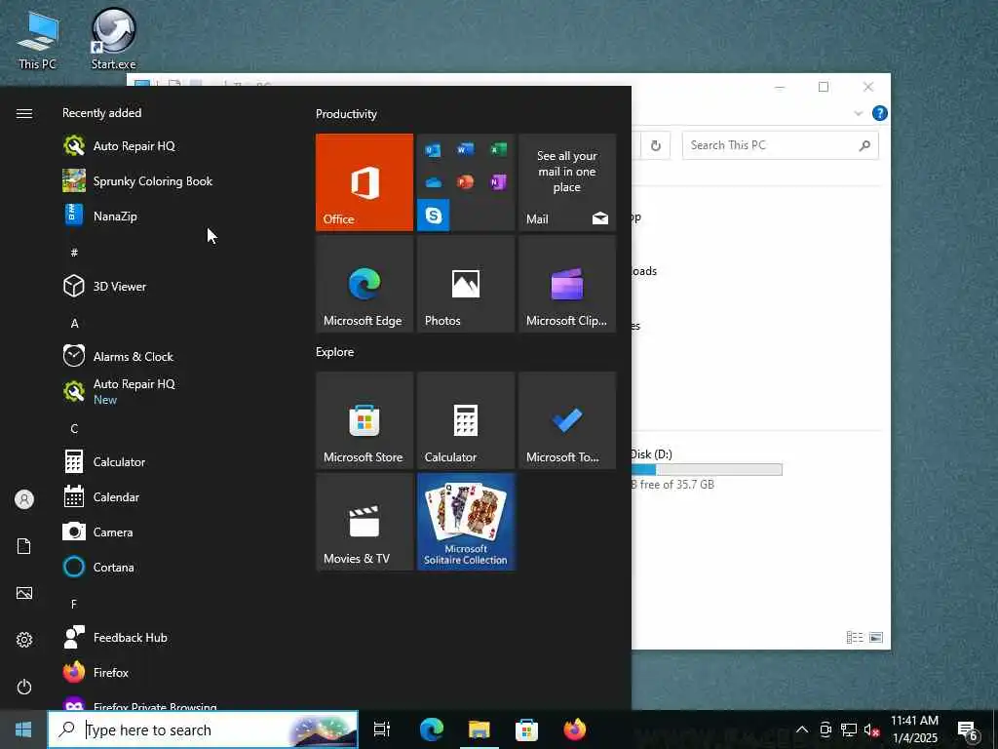
Task: Switch Explorer to details view
Action: coord(855,637)
